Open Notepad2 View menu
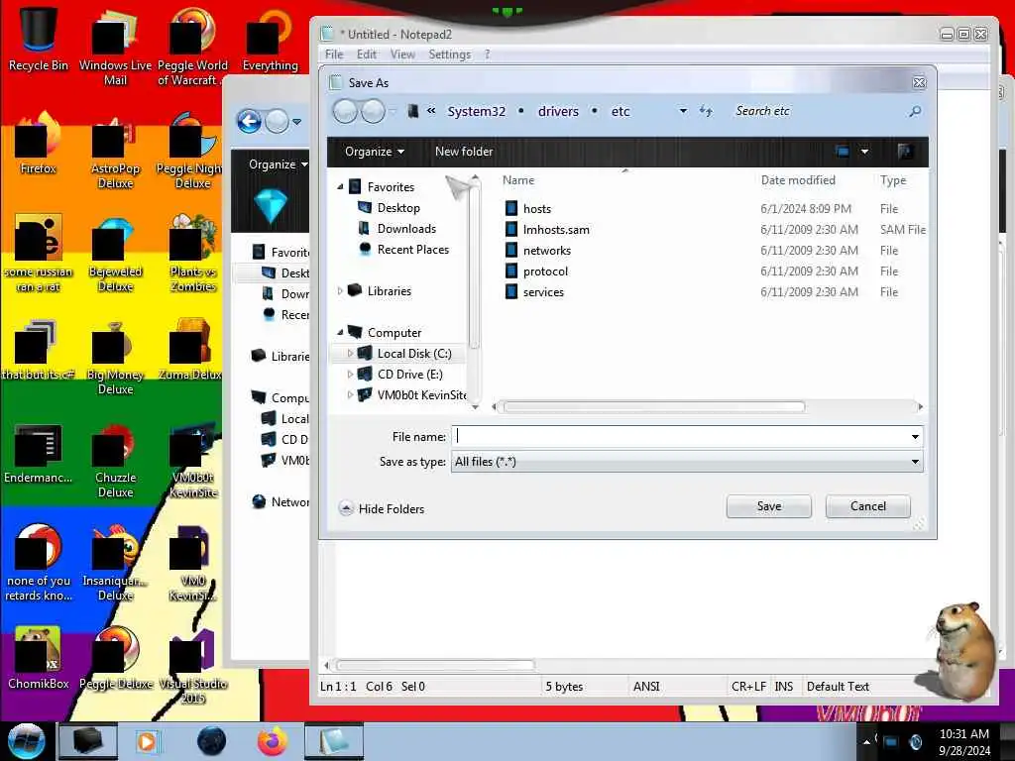 (402, 54)
